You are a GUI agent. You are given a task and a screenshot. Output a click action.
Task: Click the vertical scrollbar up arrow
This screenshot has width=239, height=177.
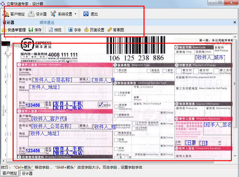coord(235,37)
